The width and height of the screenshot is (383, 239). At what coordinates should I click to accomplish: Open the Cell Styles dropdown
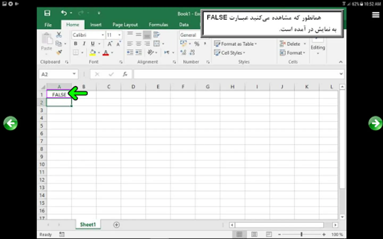pos(230,53)
